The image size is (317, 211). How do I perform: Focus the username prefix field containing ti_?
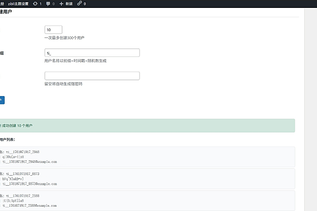click(x=92, y=53)
